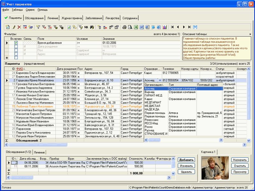
Task: Open the Лекарства tab
Action: pos(112,18)
